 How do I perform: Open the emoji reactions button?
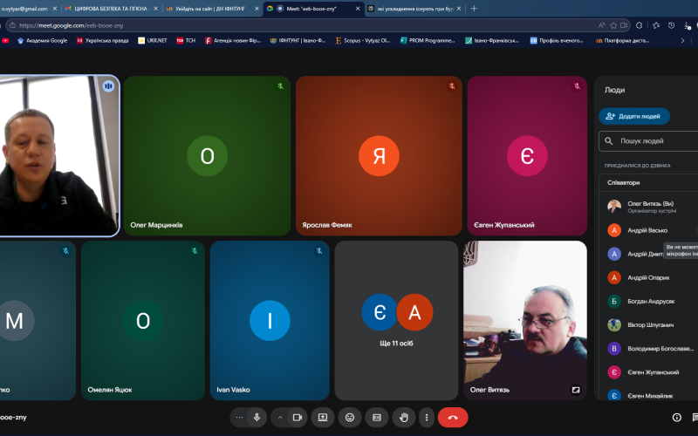[350, 418]
